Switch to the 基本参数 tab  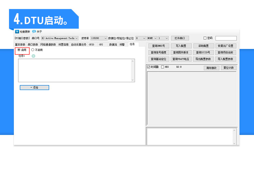pyautogui.click(x=20, y=44)
